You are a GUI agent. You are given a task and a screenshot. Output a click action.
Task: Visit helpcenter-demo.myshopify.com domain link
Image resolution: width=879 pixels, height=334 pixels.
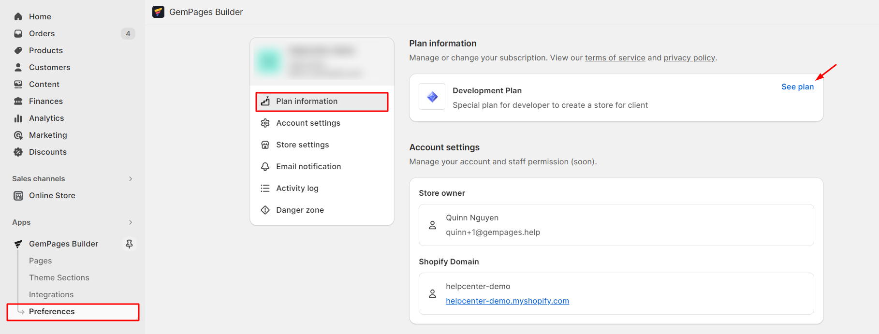click(x=507, y=301)
